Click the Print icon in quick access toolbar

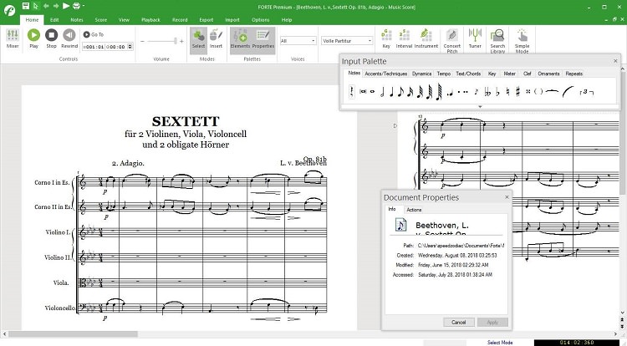[76, 6]
